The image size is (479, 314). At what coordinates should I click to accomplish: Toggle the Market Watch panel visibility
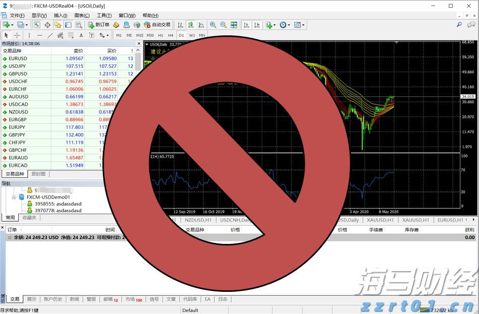38,24
